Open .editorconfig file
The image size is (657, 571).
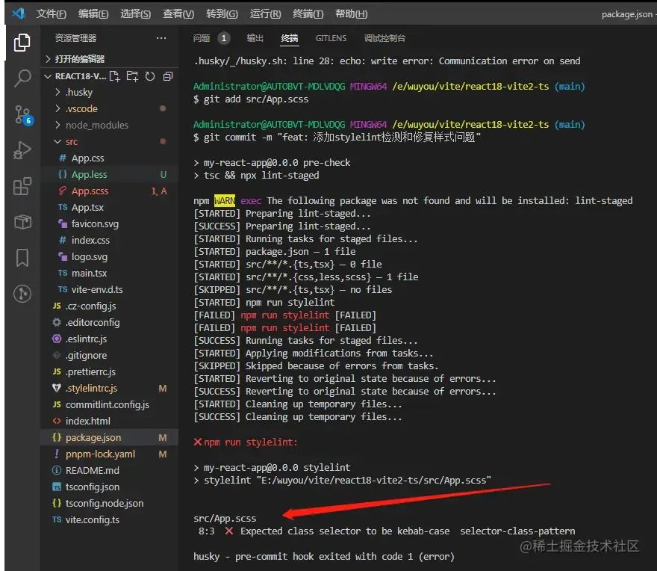click(110, 323)
